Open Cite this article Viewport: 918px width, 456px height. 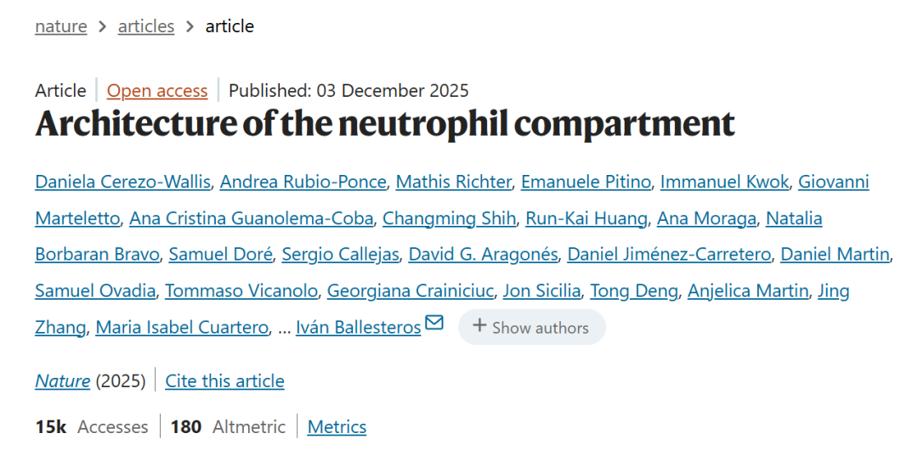pos(224,381)
